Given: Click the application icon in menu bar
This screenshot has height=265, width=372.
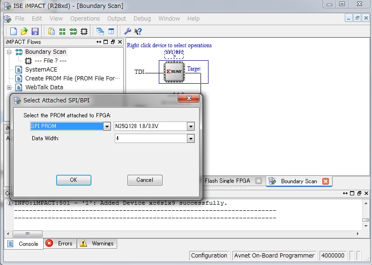Looking at the screenshot, I should click(8, 19).
